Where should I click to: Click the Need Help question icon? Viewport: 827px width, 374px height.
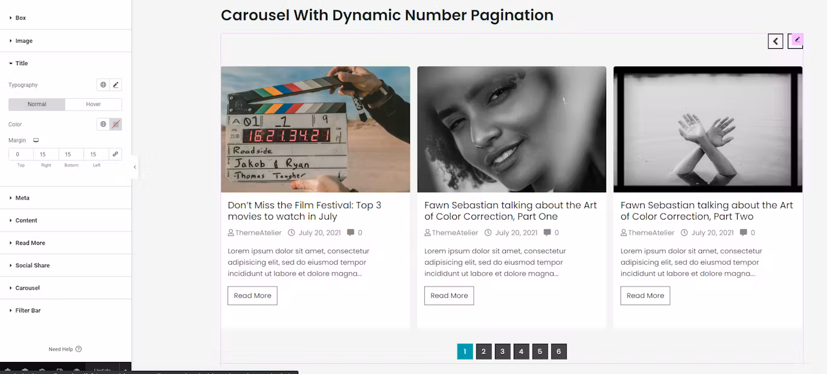point(78,349)
